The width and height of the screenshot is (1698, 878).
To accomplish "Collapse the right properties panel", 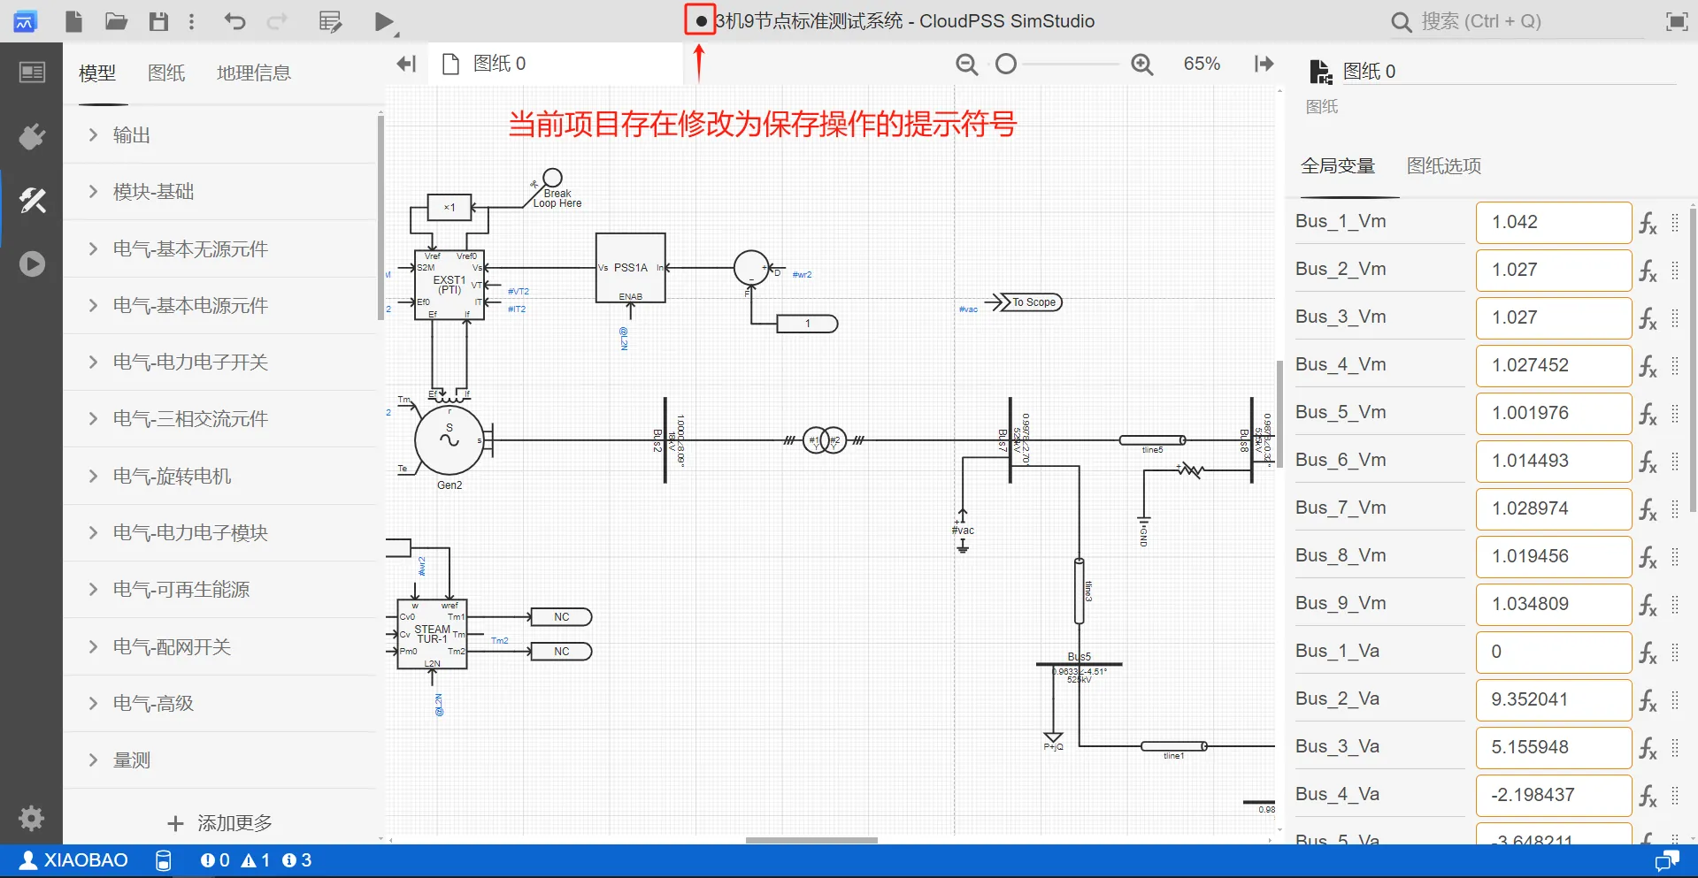I will [x=1264, y=64].
